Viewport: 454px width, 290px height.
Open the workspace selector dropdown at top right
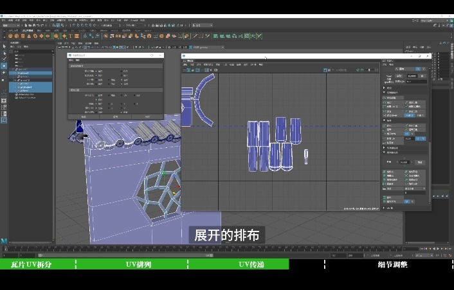(433, 21)
